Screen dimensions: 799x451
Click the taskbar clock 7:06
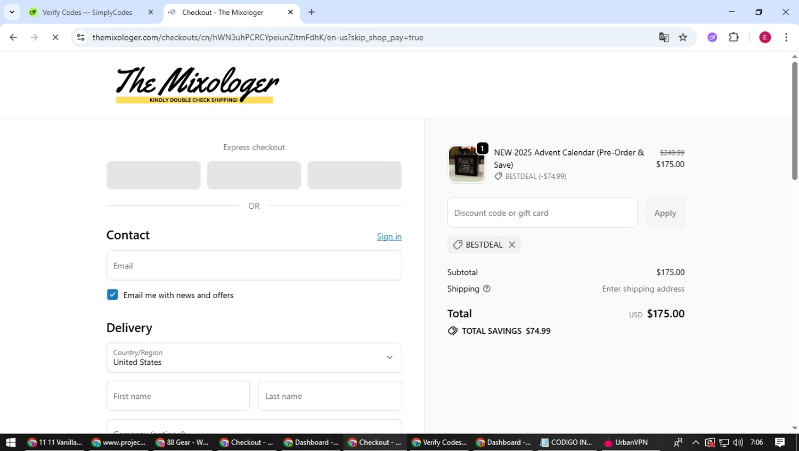756,442
